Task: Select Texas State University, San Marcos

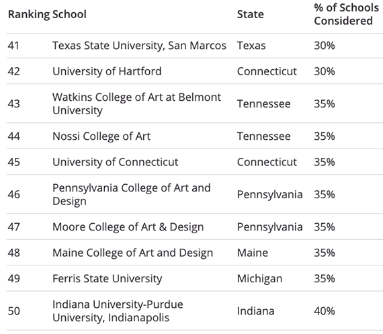Action: pyautogui.click(x=139, y=46)
